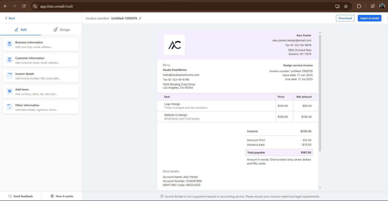Expand the Add items section

(41, 91)
